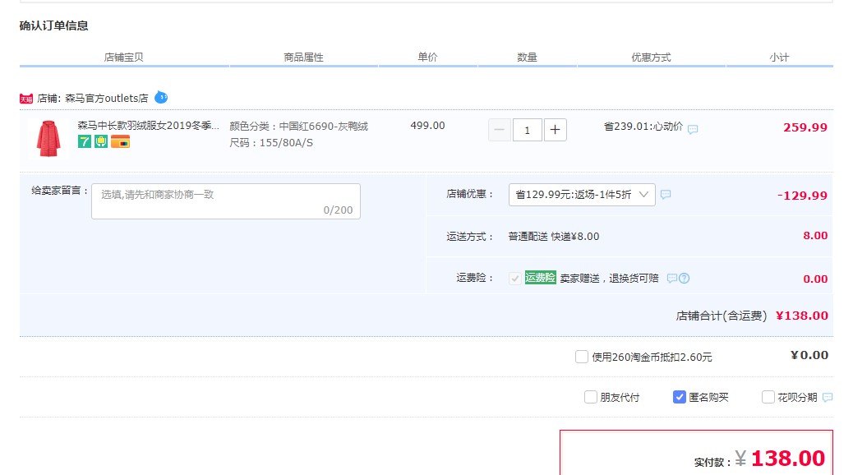Enable 使用260淘金币抵扣2.60元 checkbox
This screenshot has height=475, width=853.
coord(582,357)
